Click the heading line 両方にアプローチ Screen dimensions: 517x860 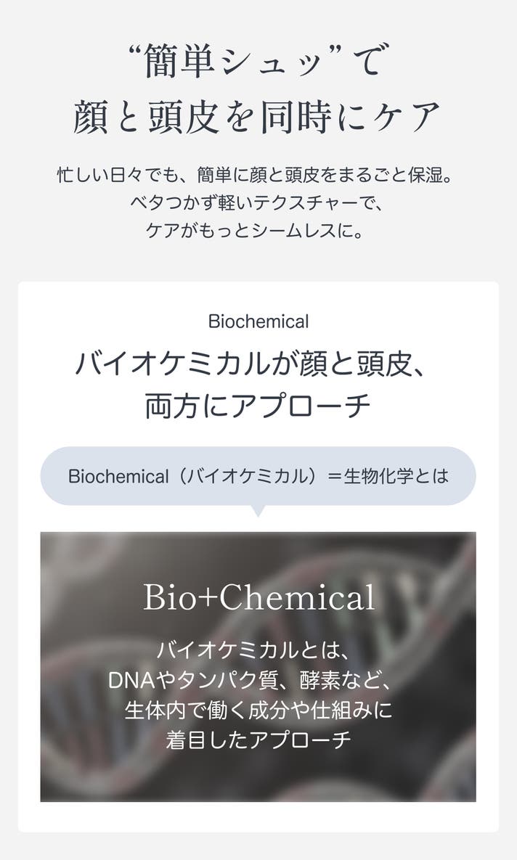[258, 406]
